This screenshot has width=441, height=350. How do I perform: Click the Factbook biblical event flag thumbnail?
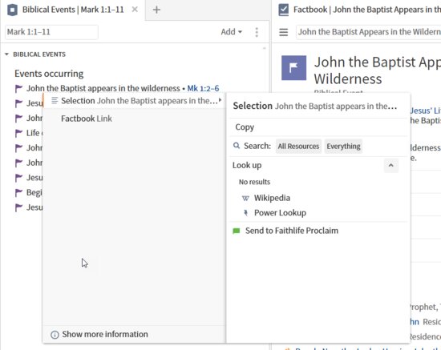point(294,68)
